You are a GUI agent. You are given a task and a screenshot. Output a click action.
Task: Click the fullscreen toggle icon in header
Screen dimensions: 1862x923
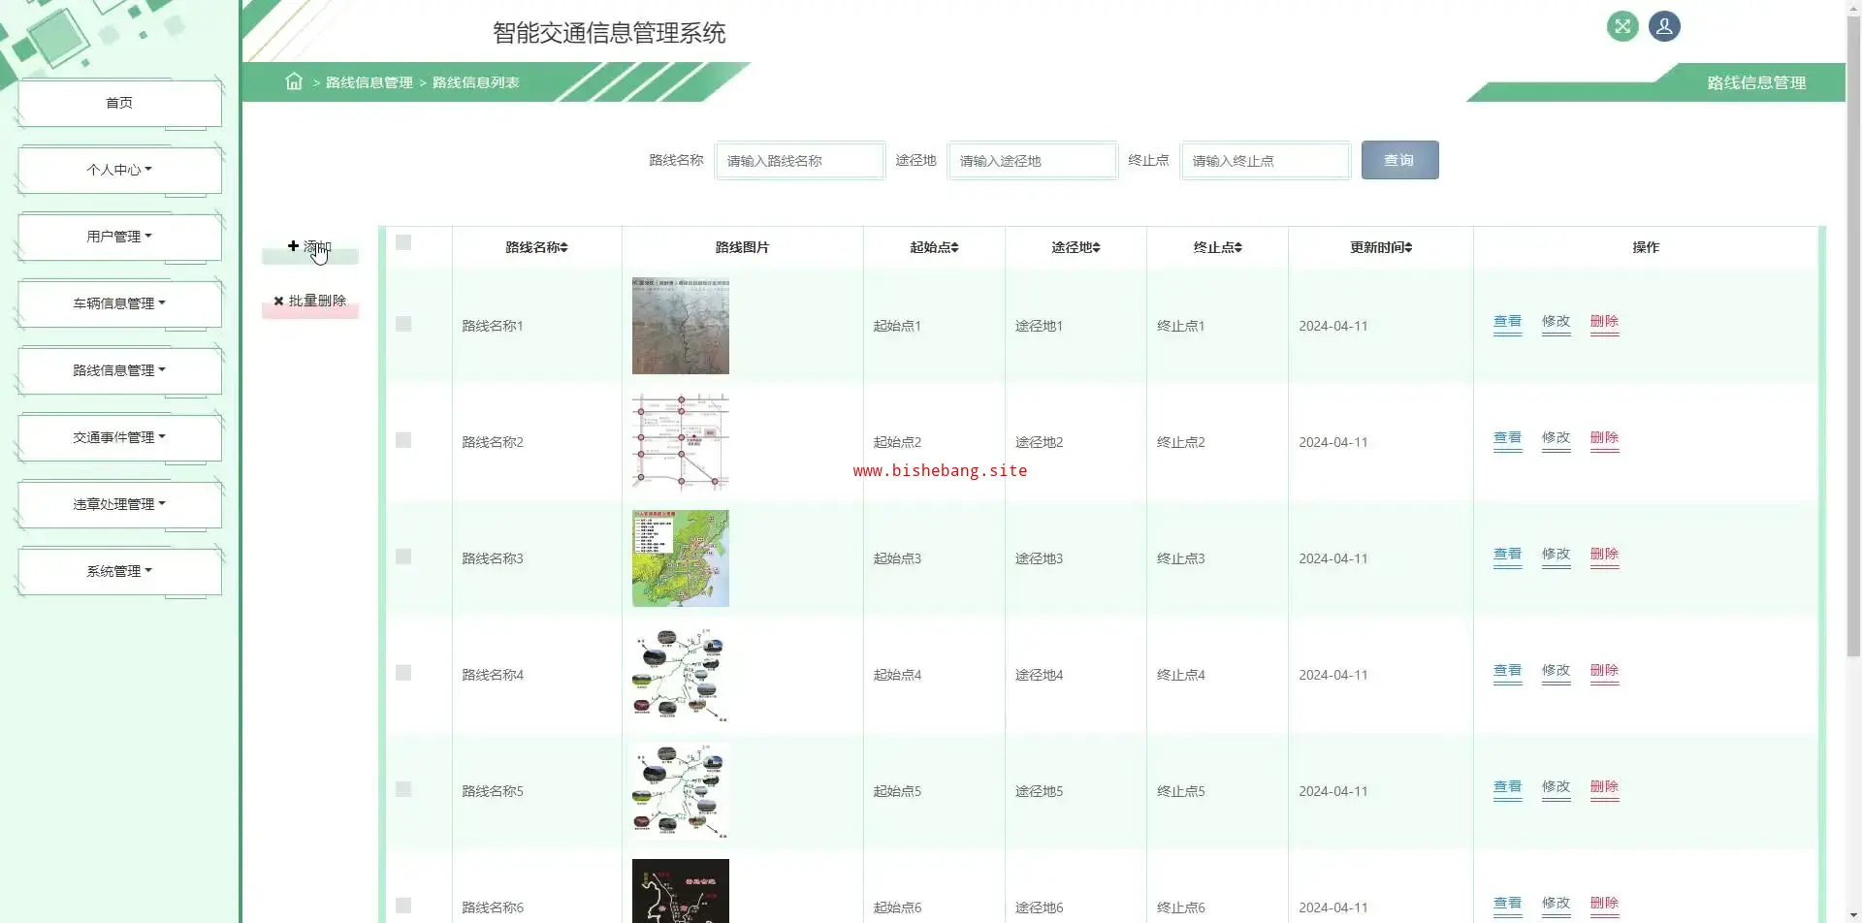1621,26
